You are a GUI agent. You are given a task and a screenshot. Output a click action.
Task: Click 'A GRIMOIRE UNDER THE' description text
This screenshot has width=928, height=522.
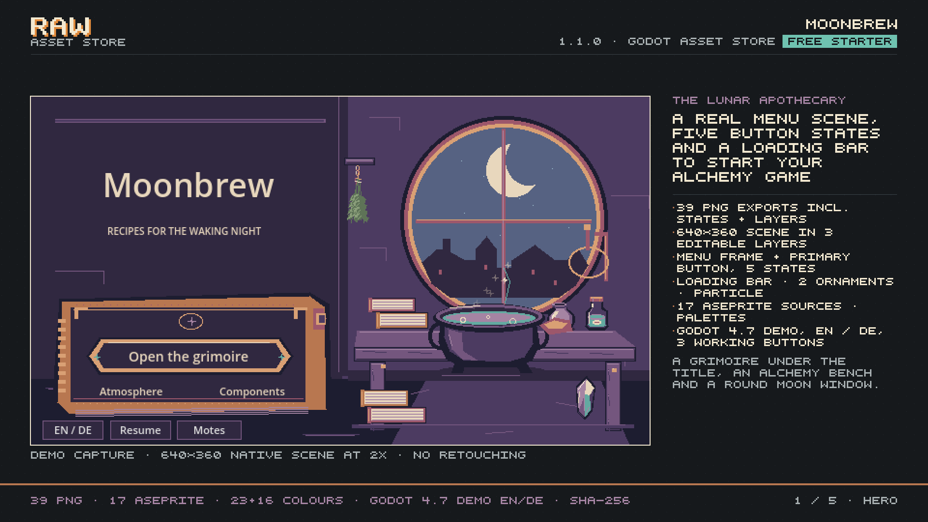759,361
